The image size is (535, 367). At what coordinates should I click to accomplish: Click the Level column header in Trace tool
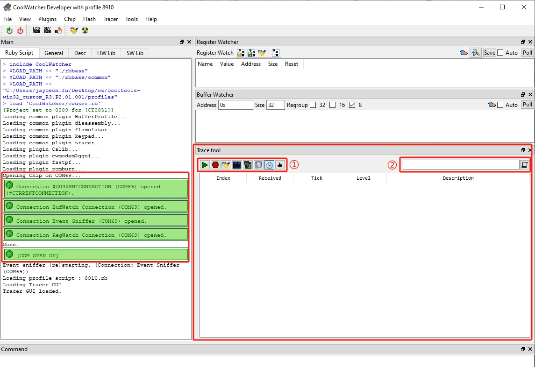[x=364, y=178]
